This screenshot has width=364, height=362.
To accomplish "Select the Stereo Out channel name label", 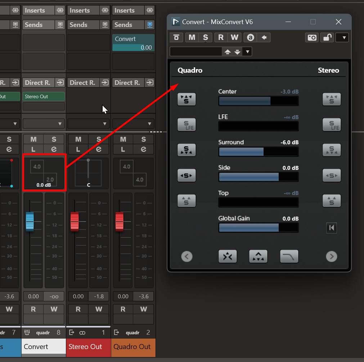I will tap(89, 347).
